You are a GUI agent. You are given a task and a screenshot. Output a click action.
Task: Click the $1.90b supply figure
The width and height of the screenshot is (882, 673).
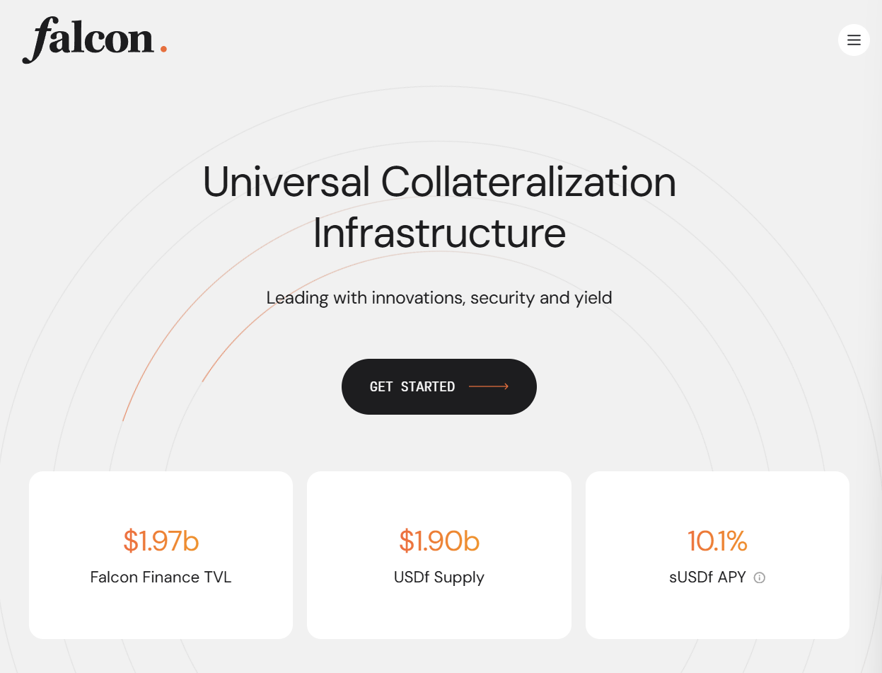439,541
